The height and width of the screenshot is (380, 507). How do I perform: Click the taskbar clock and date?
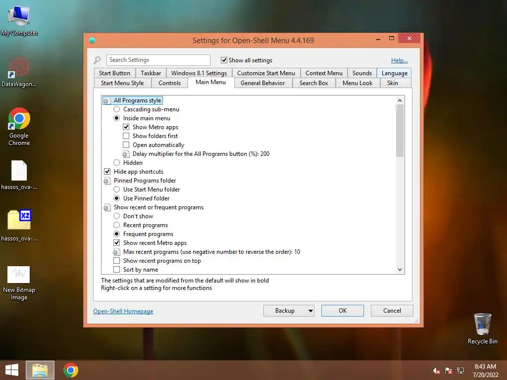click(x=485, y=371)
